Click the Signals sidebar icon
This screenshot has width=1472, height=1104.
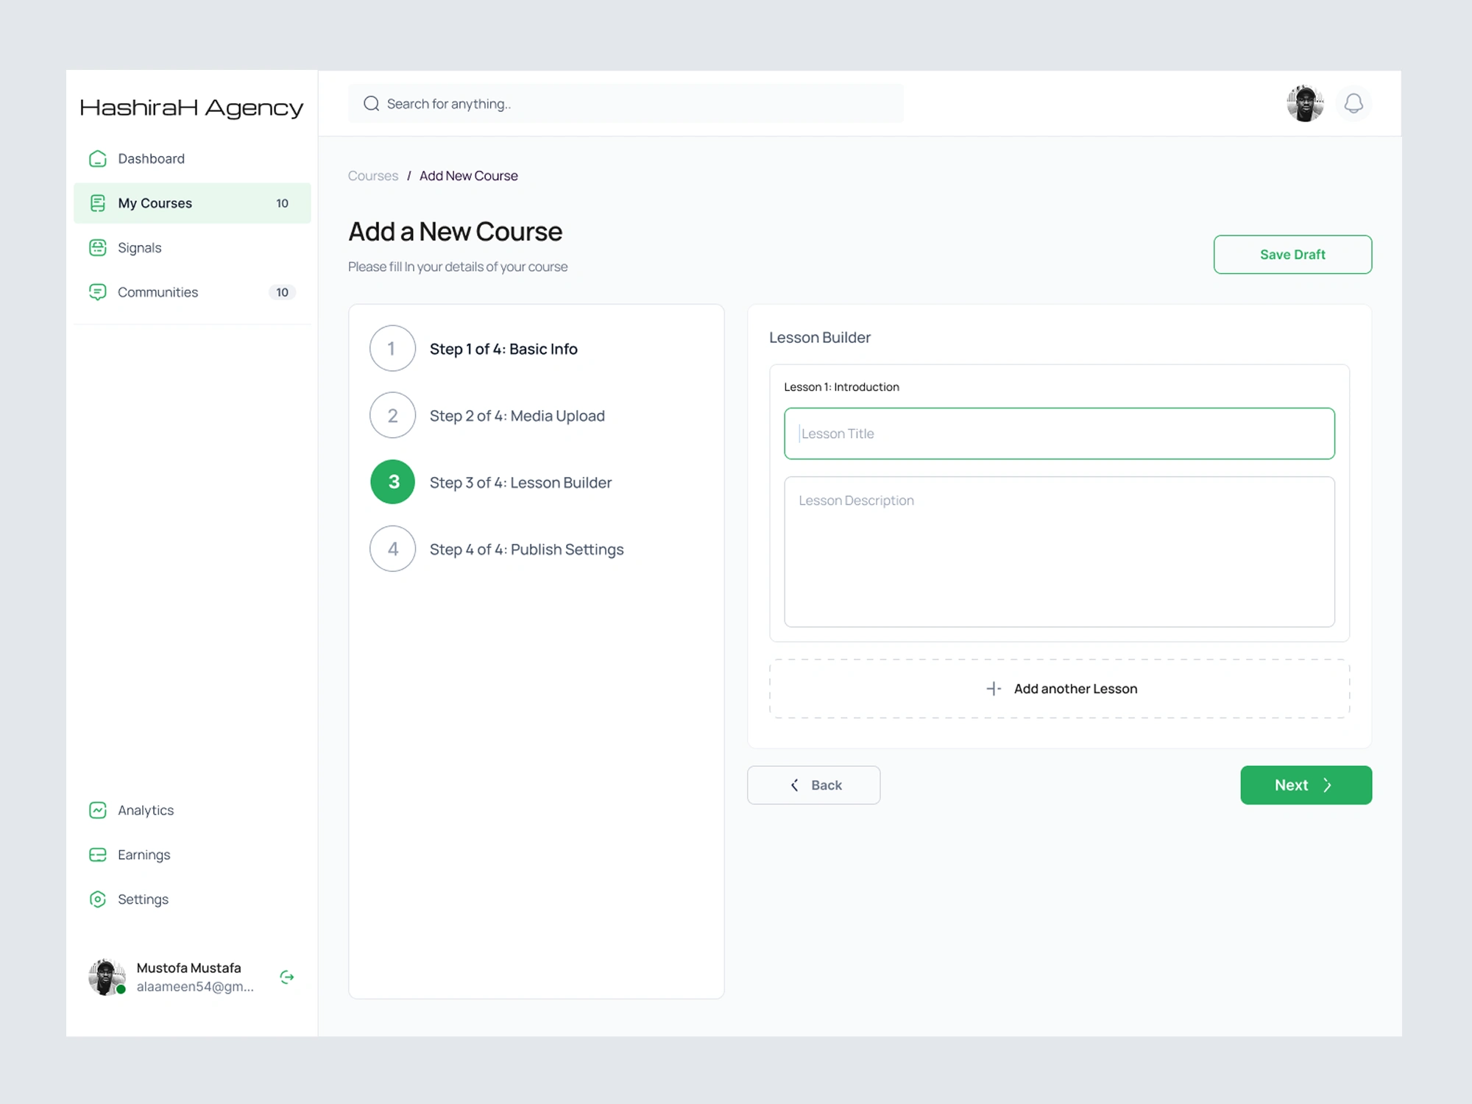(x=98, y=248)
